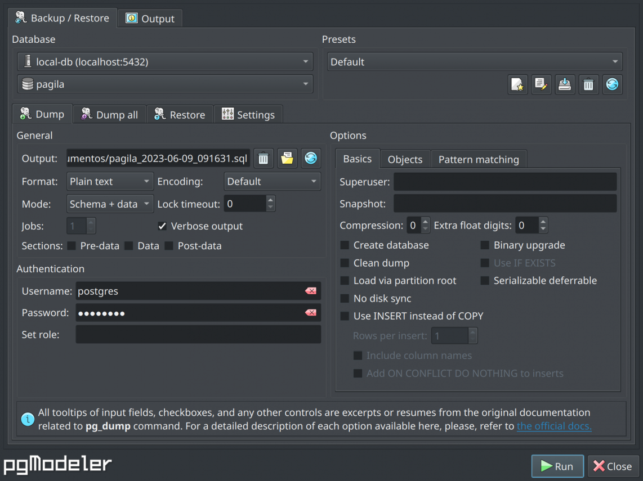Viewport: 643px width, 481px height.
Task: Click the delete preset trash icon
Action: click(588, 84)
